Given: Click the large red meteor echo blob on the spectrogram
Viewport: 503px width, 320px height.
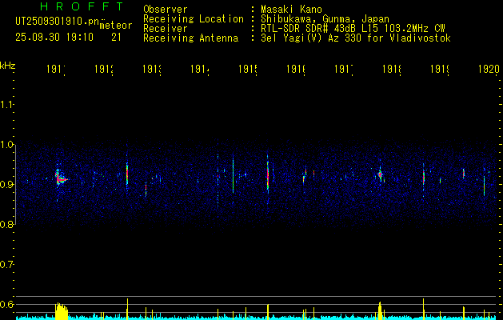Looking at the screenshot, I should [x=60, y=178].
